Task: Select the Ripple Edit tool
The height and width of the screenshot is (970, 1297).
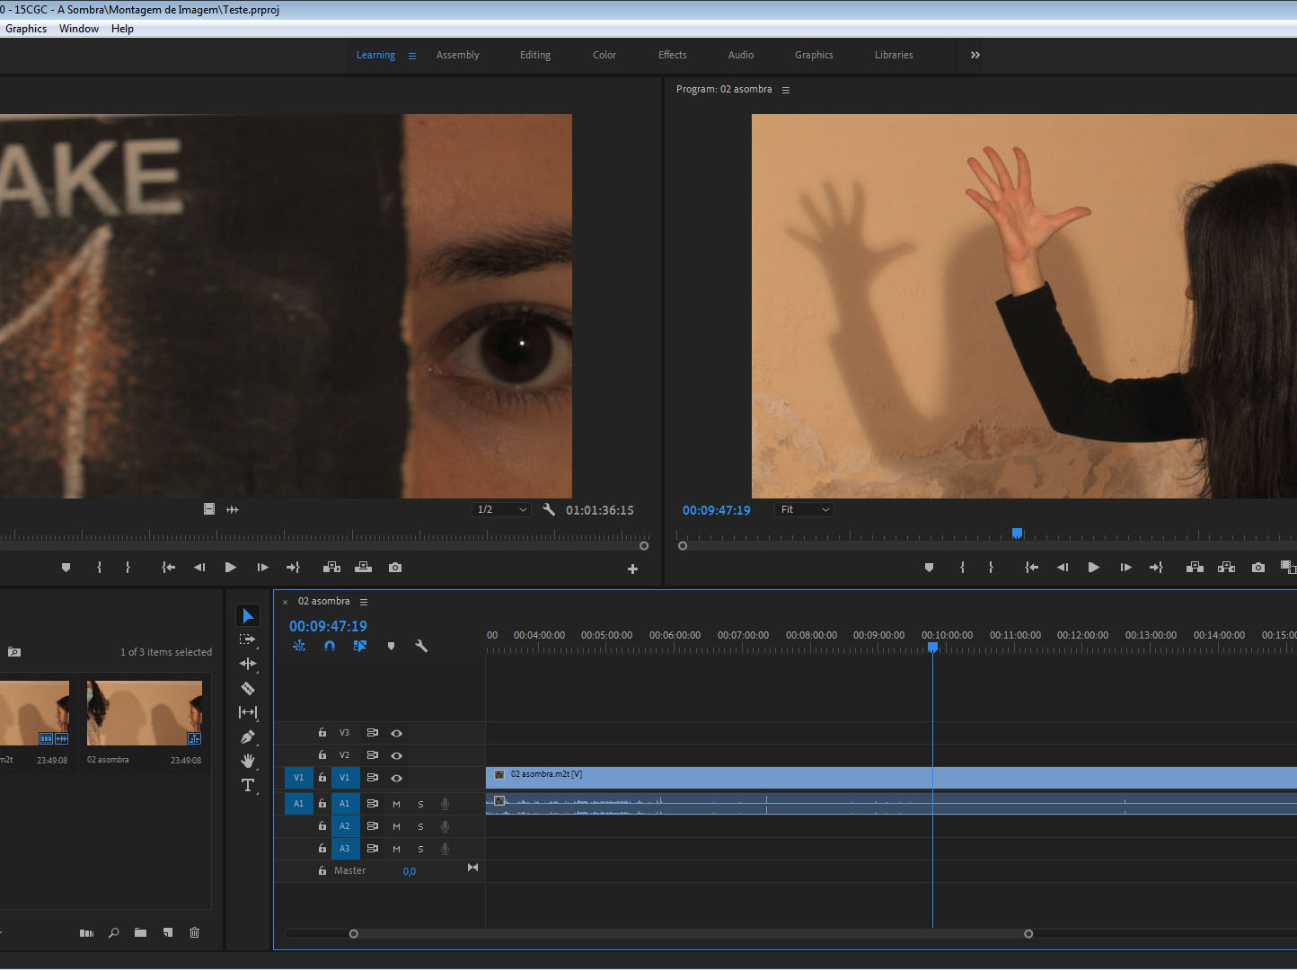Action: pos(248,664)
